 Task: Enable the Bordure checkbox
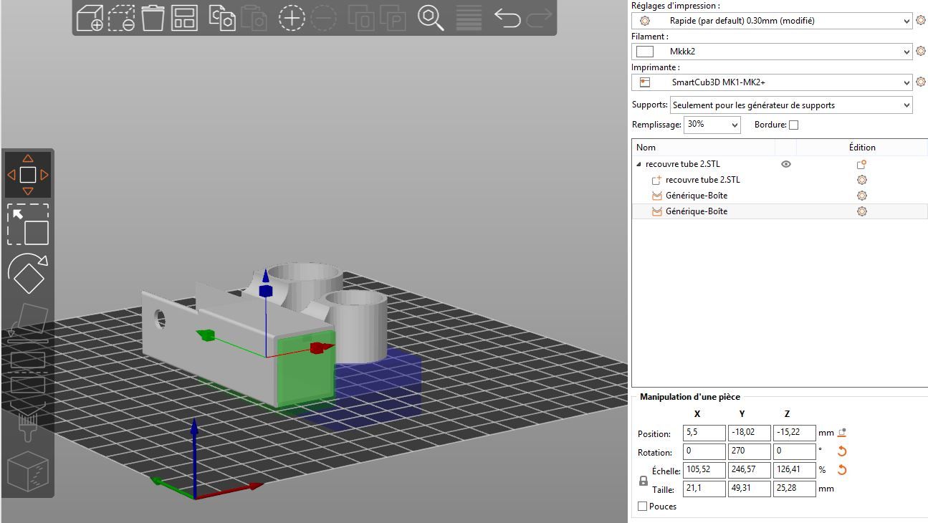[x=793, y=125]
